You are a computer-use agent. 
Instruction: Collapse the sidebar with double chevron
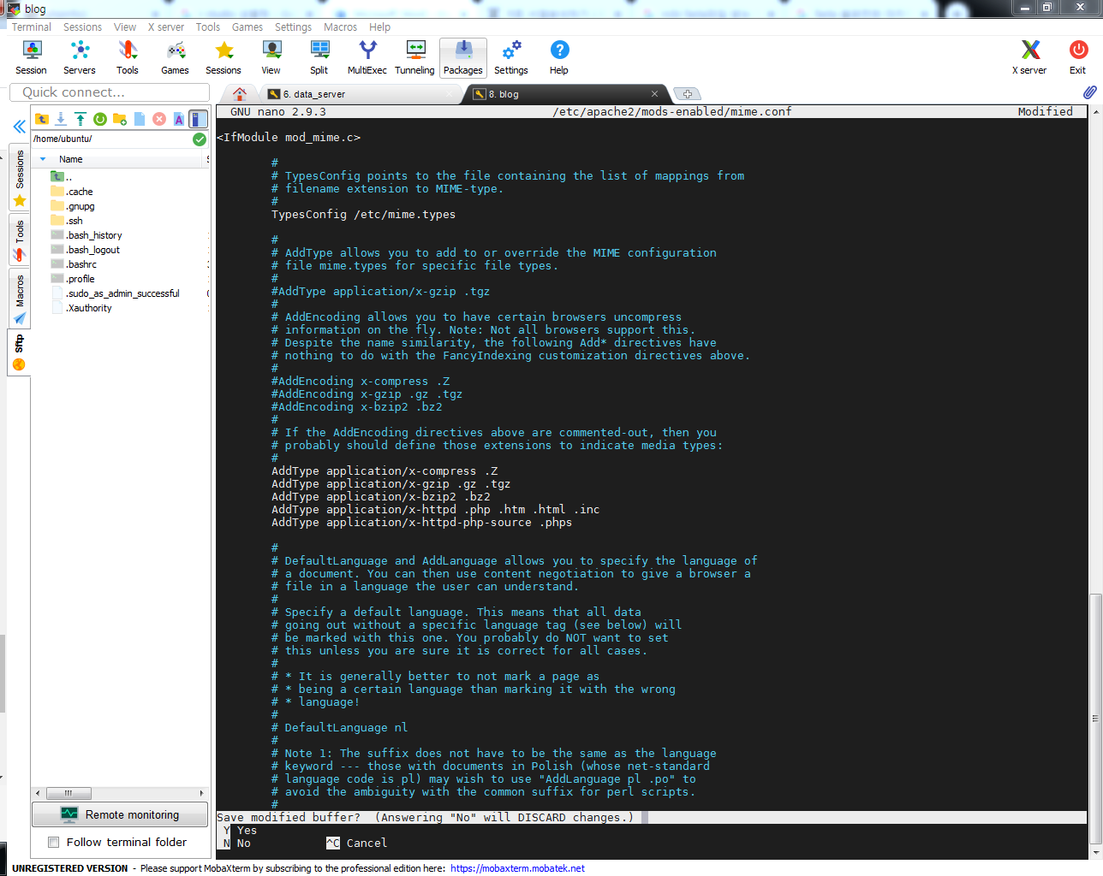pyautogui.click(x=19, y=127)
